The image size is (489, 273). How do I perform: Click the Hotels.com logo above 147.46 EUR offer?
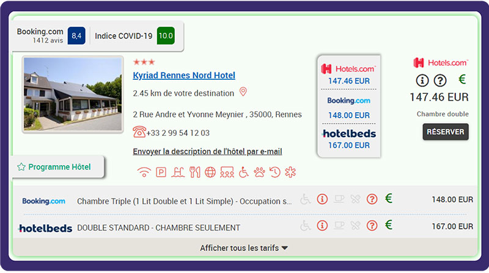(x=441, y=63)
